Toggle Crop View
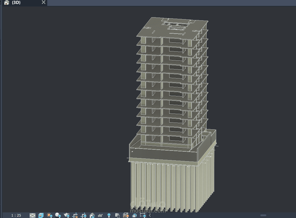Screen dimensions: 296x218 tap(75, 215)
